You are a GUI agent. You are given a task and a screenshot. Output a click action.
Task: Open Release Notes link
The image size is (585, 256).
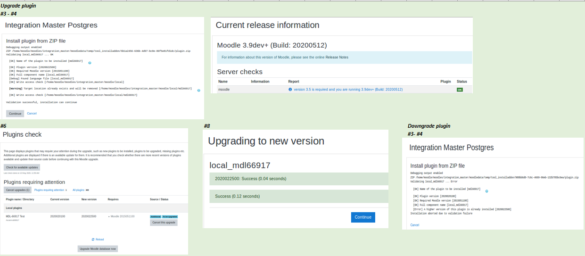coord(337,57)
